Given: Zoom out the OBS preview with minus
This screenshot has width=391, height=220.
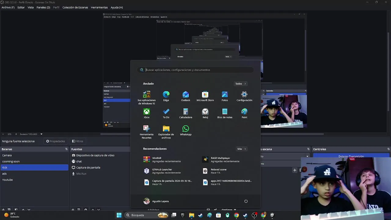Looking at the screenshot, I should [3, 134].
